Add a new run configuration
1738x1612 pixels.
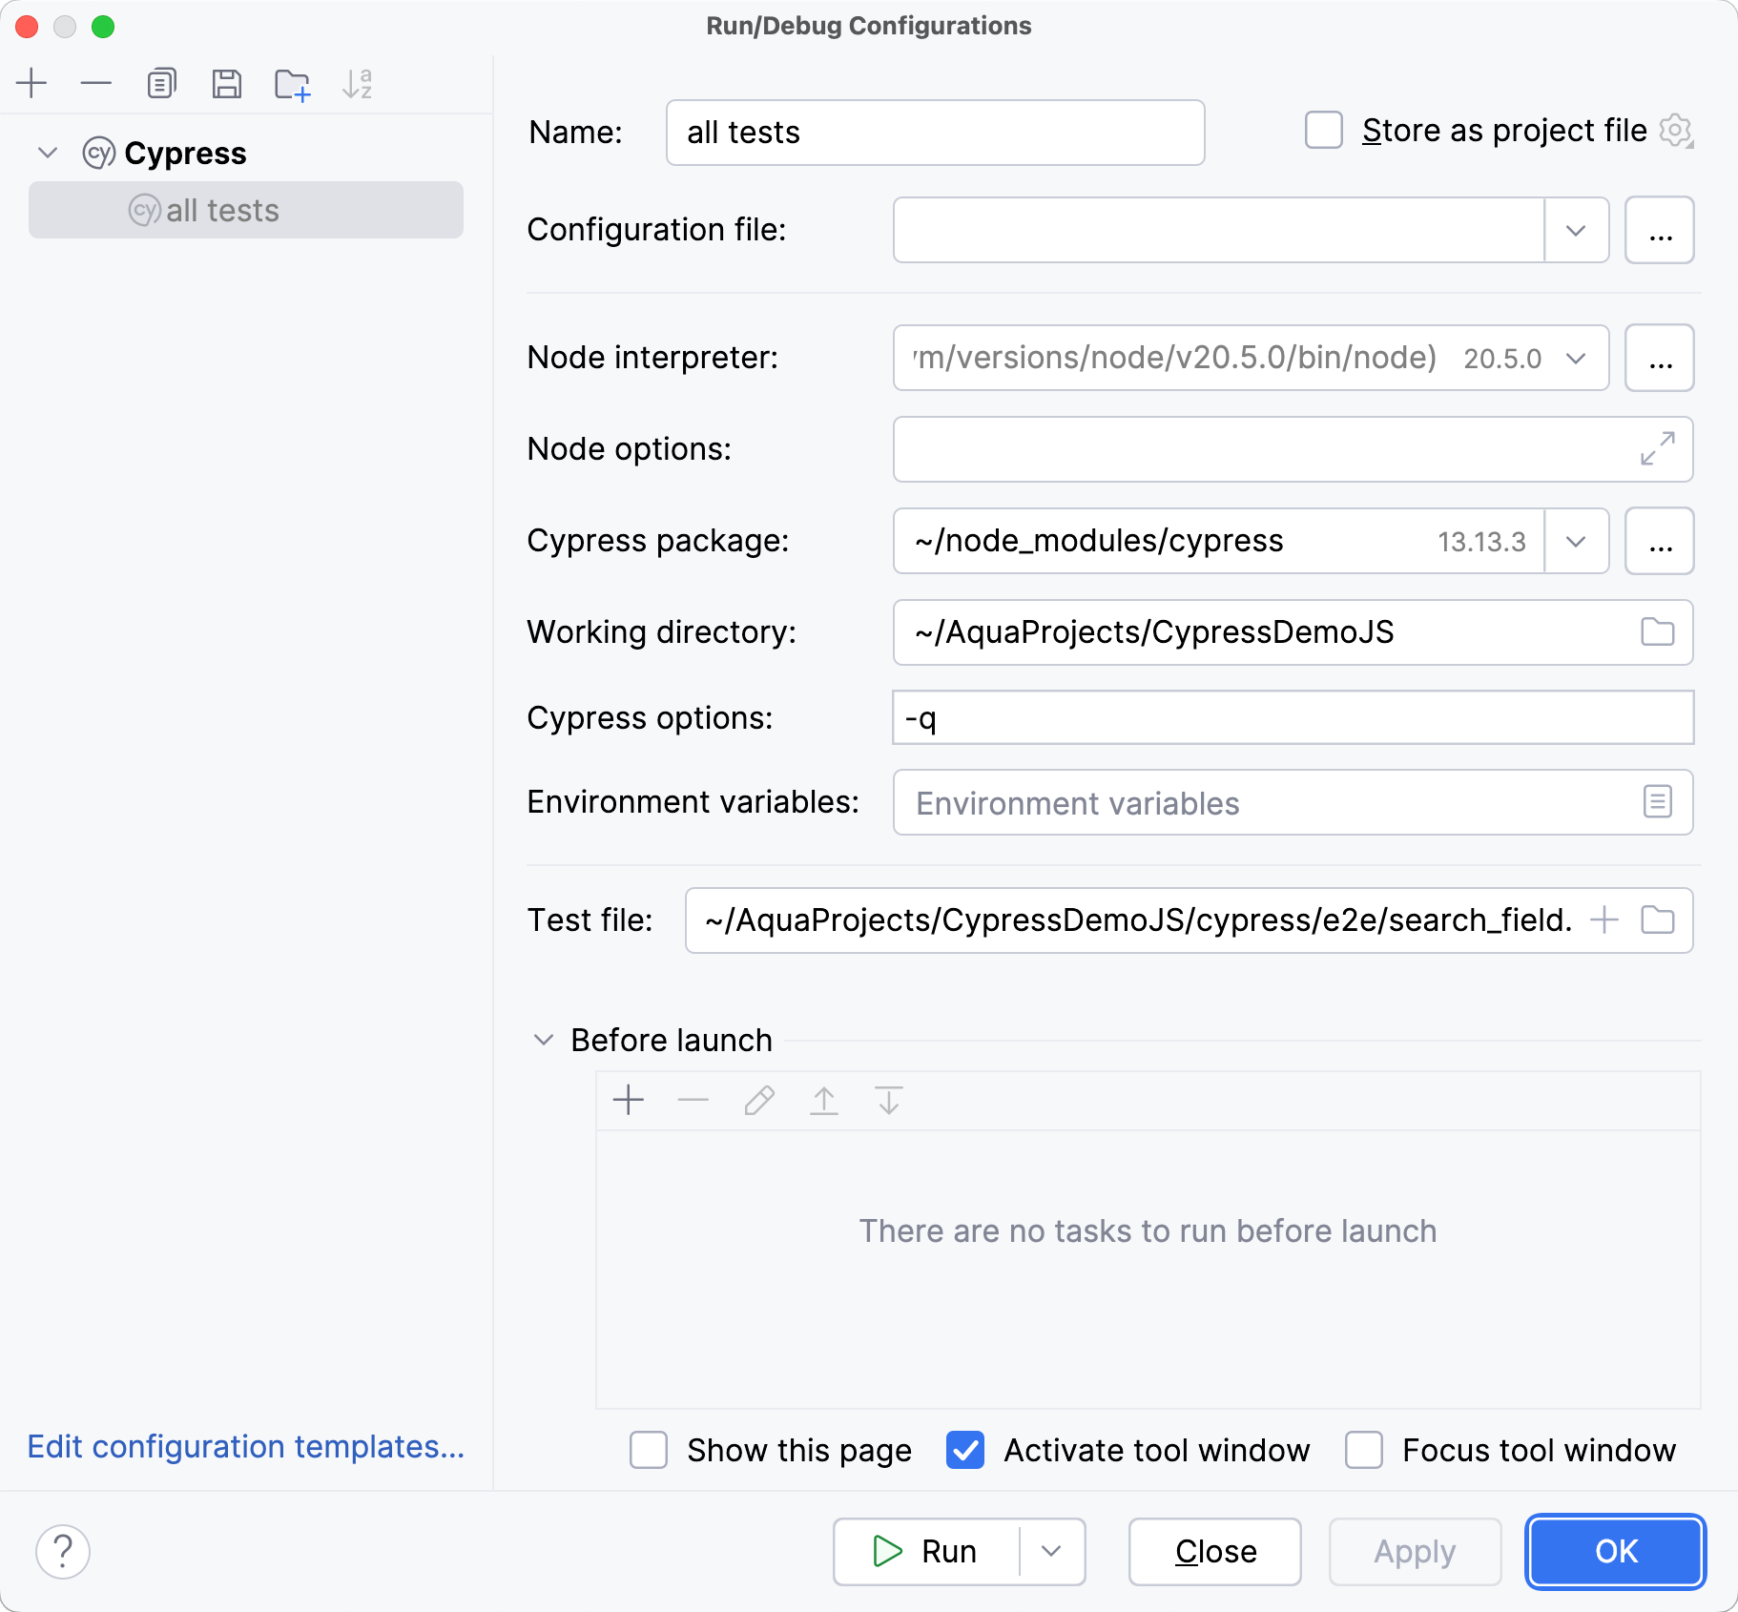[x=31, y=83]
